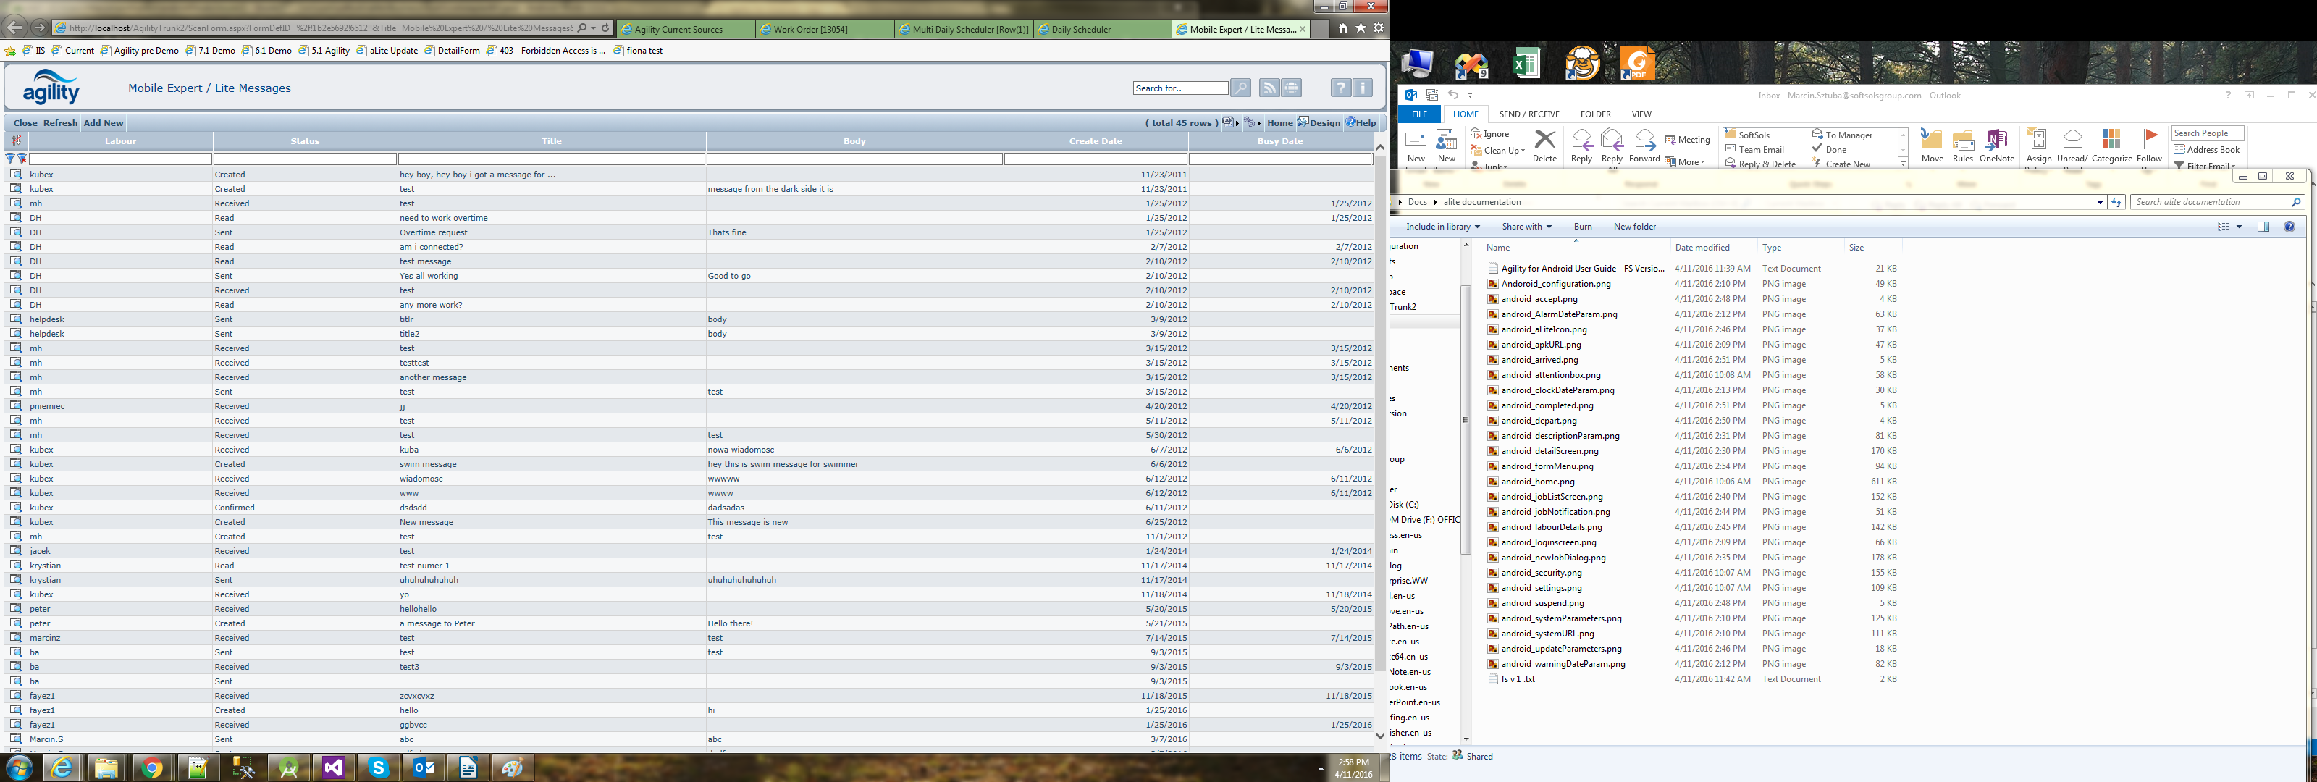Open the Excel export menu icon
This screenshot has height=782, width=2317.
click(1229, 122)
